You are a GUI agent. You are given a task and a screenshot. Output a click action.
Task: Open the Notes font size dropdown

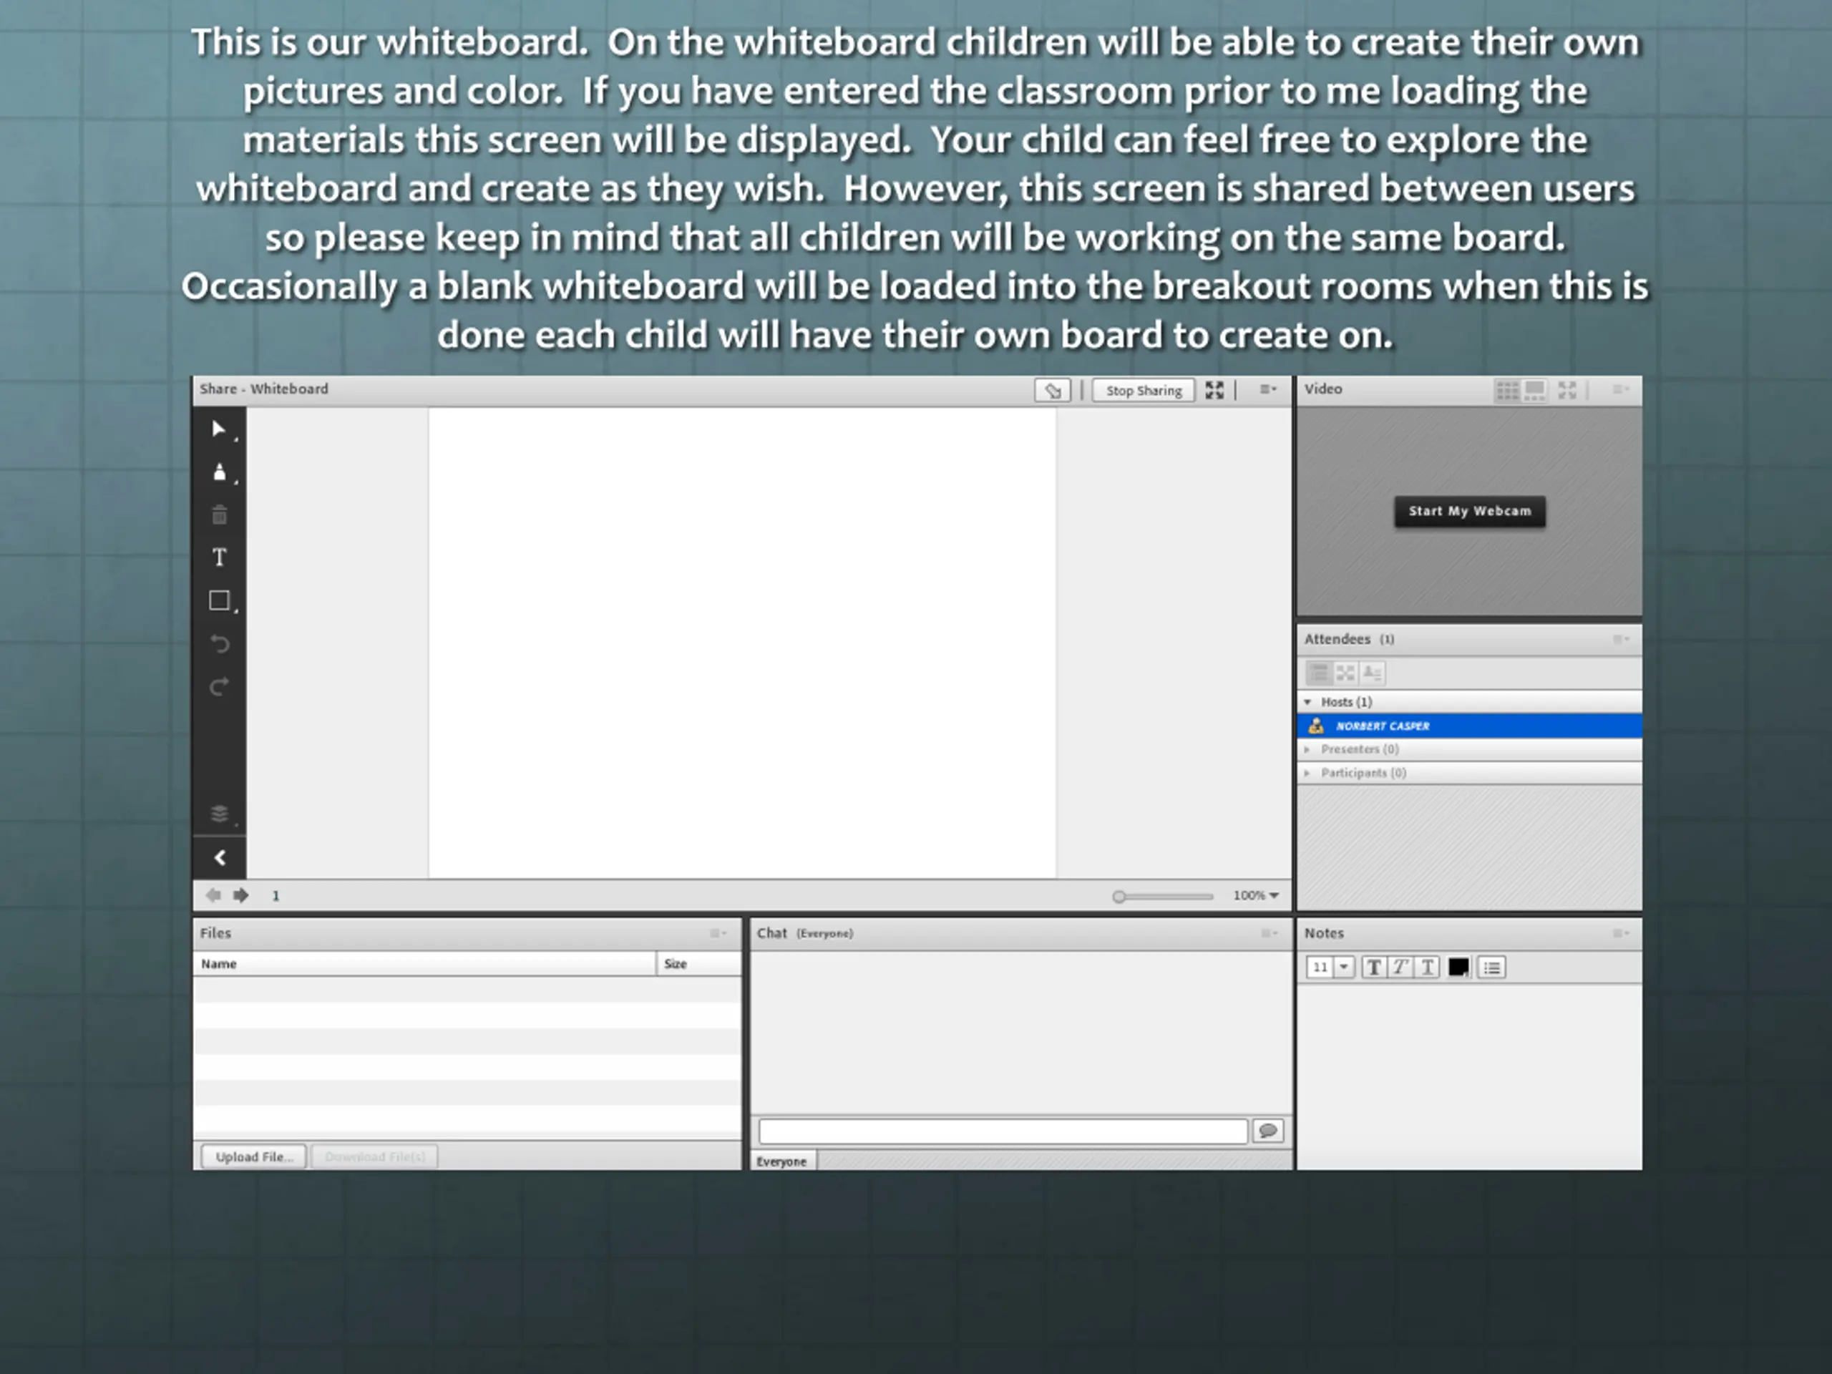(x=1344, y=968)
